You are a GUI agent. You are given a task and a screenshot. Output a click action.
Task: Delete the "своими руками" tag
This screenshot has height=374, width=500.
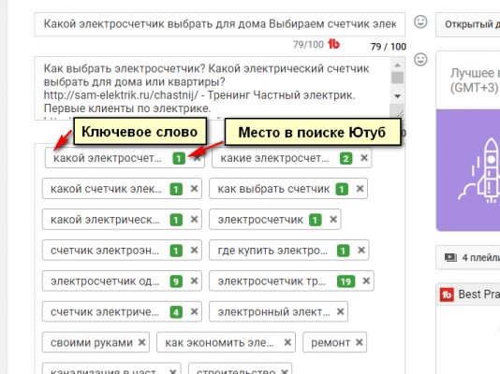[141, 342]
